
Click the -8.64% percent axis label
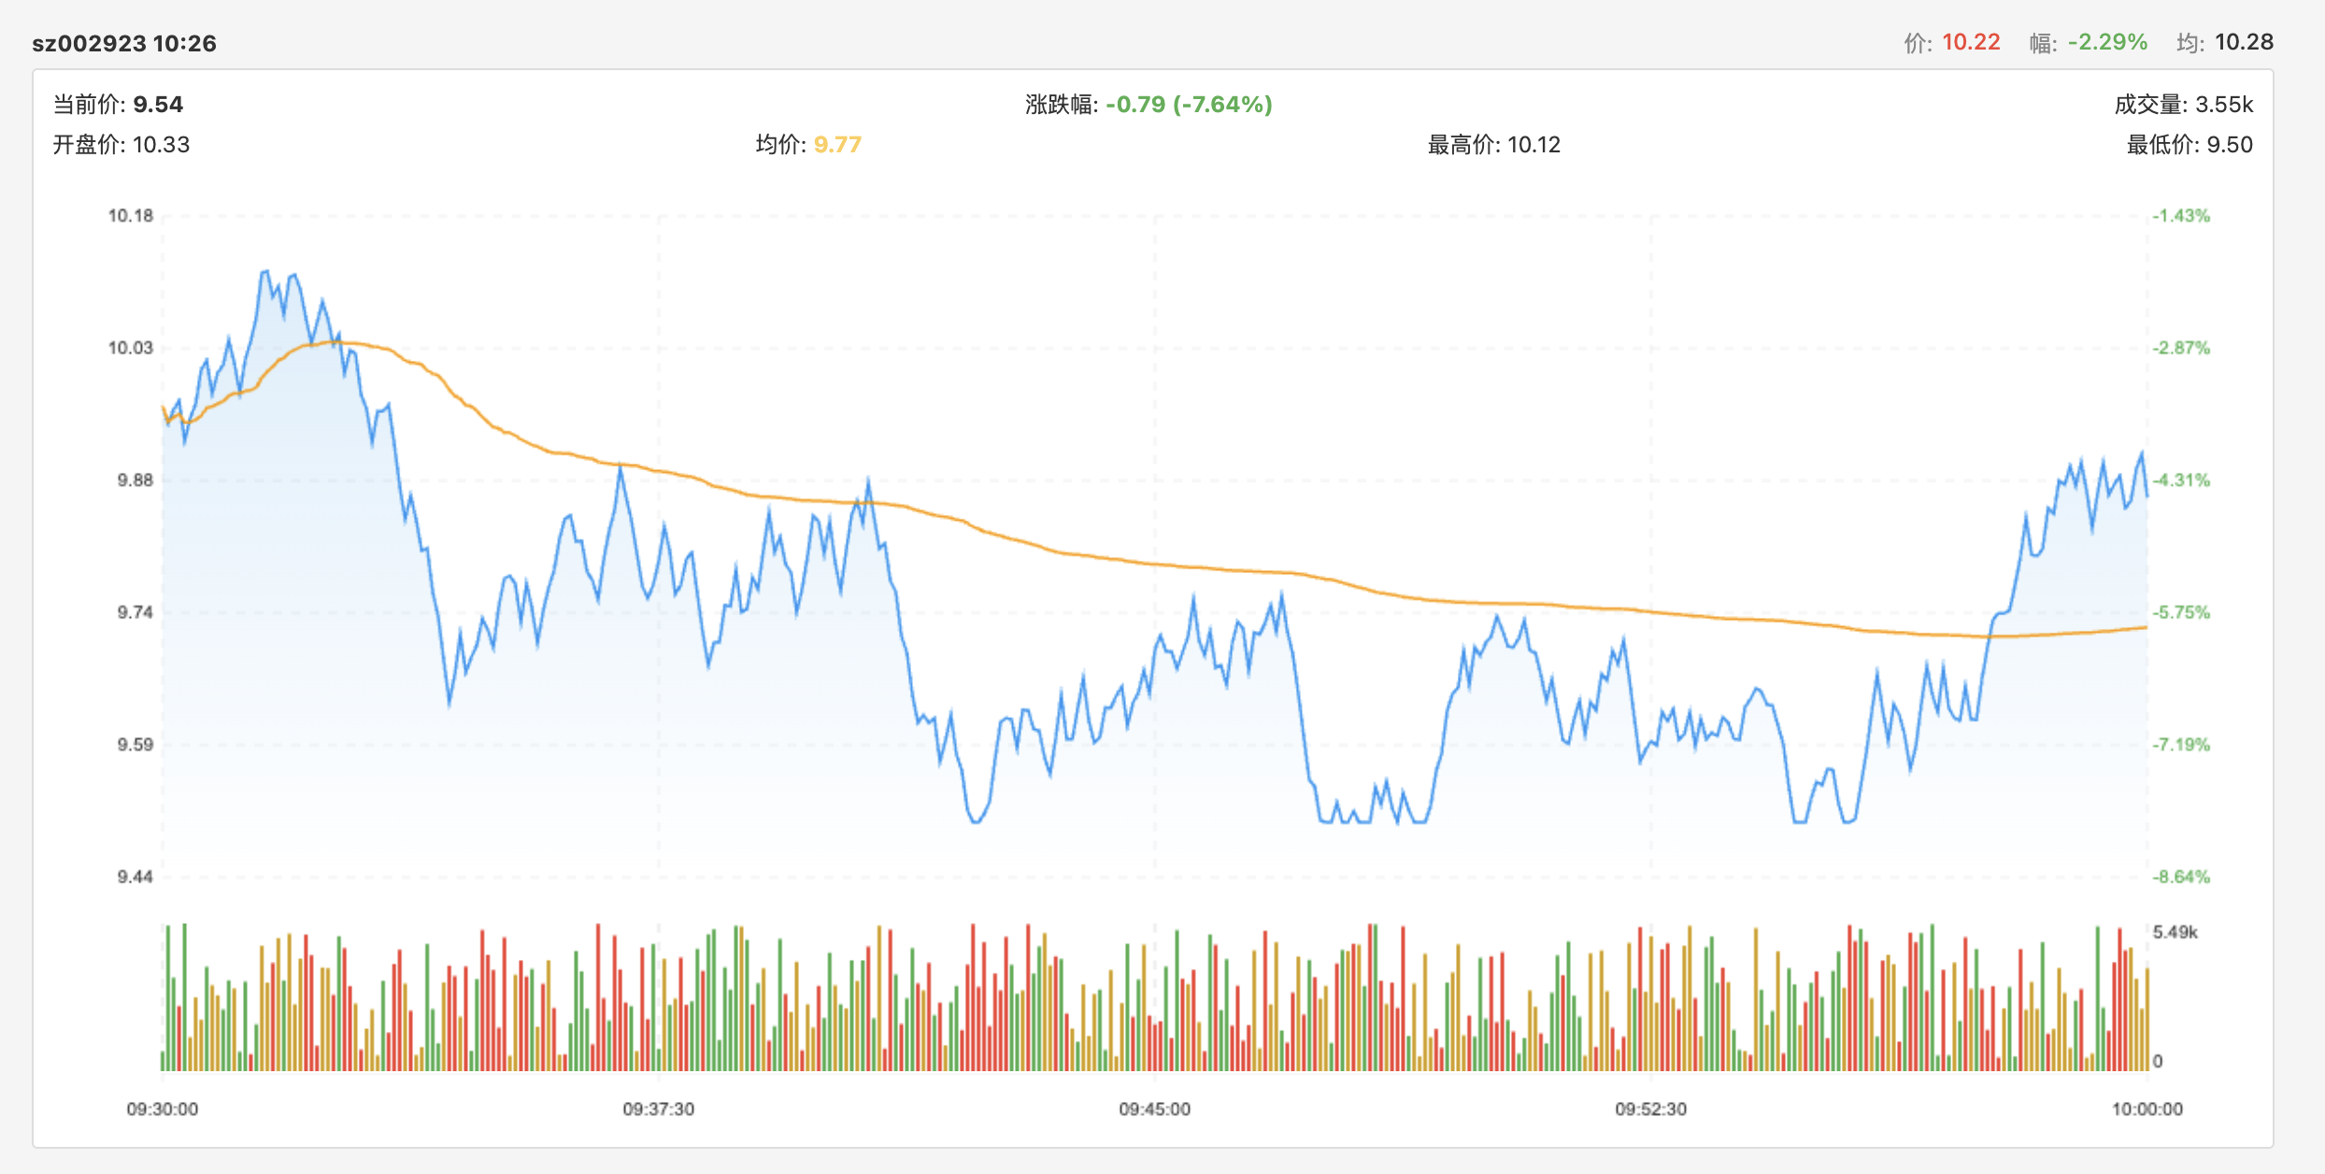pyautogui.click(x=2181, y=877)
